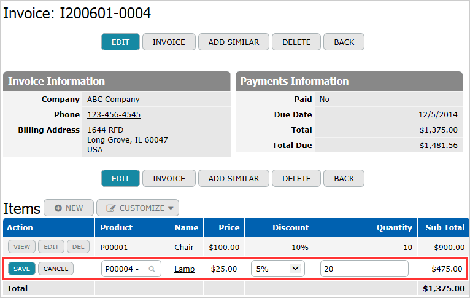Click the phone number 123-456-4545 link
The width and height of the screenshot is (470, 298).
[114, 115]
